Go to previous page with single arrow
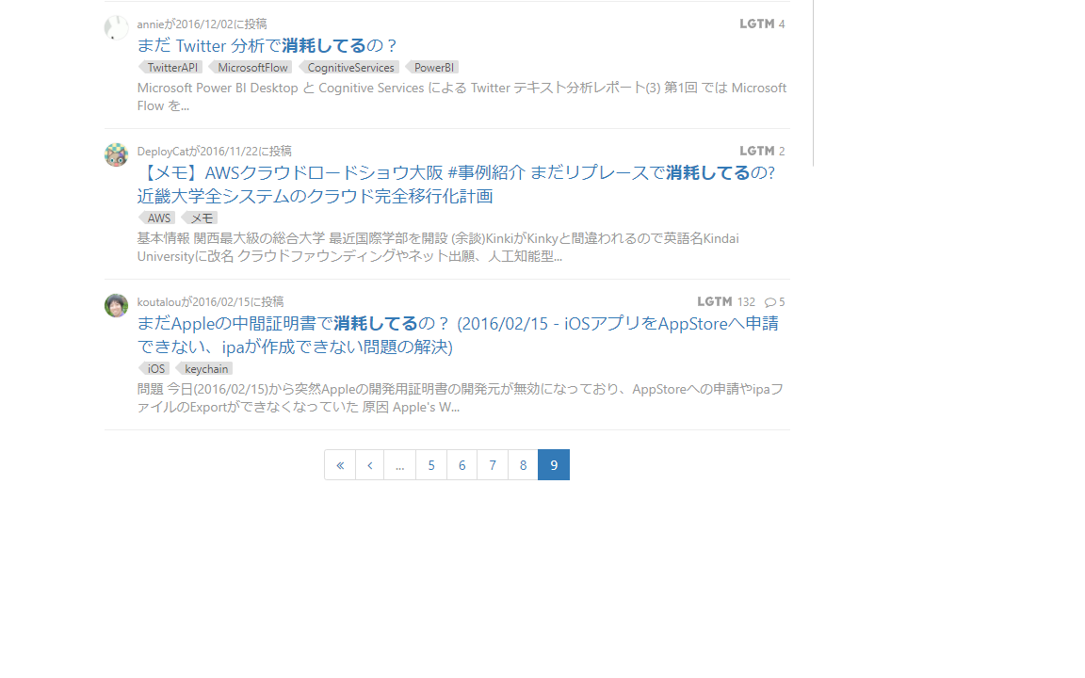1085x678 pixels. click(370, 465)
